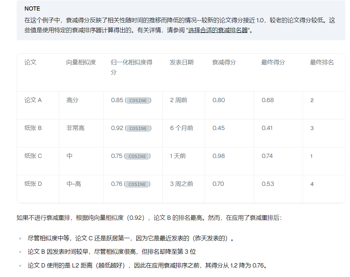Click the COSINE tag beside 0.76
The image size is (350, 277).
click(137, 184)
